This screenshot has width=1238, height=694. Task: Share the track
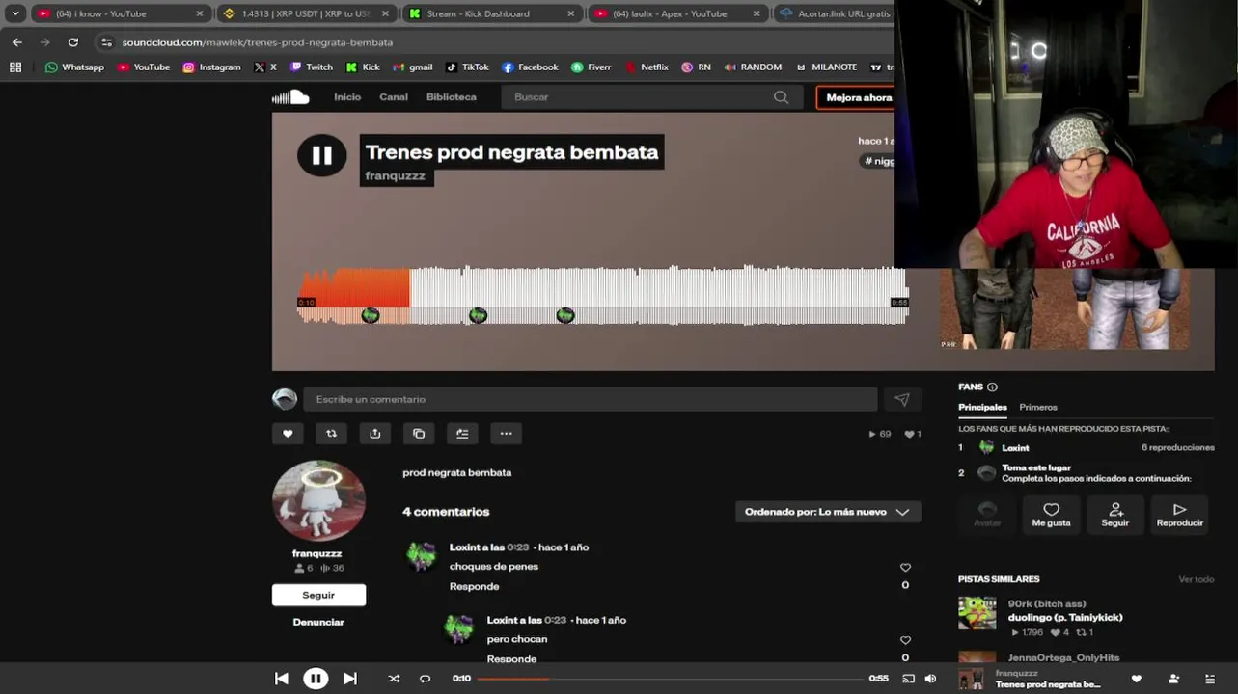375,434
